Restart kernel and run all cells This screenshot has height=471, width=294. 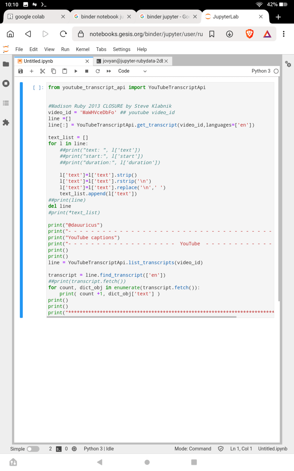[109, 71]
